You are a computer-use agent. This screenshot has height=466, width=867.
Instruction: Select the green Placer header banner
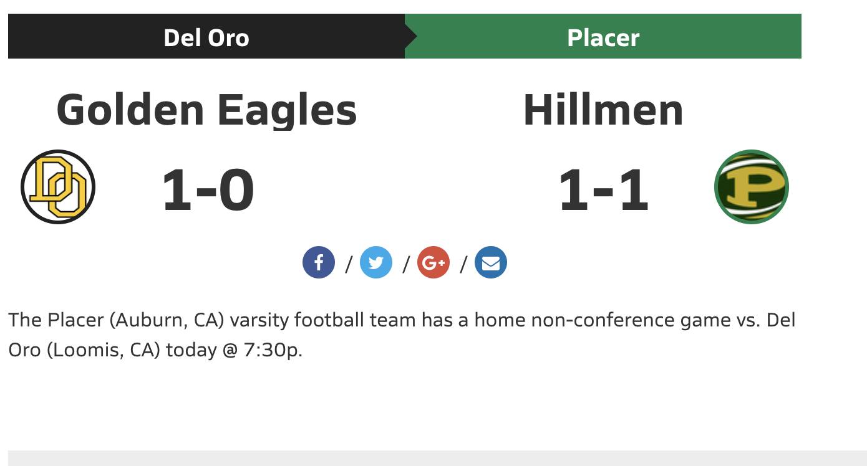pyautogui.click(x=603, y=36)
